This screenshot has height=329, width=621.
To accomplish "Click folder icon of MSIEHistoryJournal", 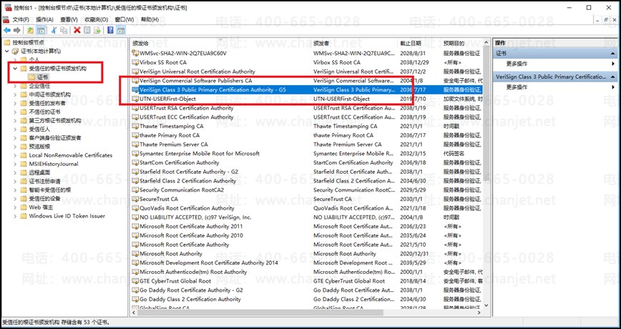I will point(24,164).
